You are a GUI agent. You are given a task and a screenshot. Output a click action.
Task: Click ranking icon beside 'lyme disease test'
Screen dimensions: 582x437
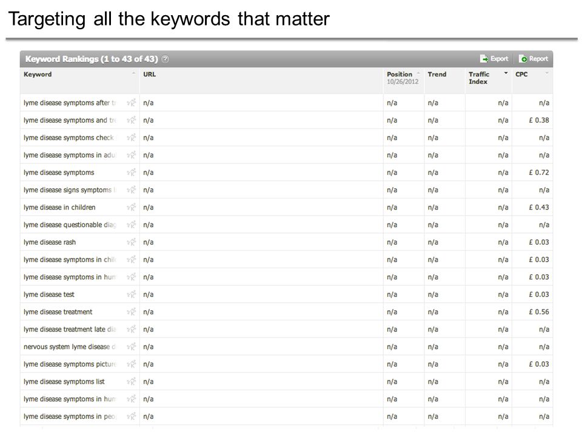[132, 294]
